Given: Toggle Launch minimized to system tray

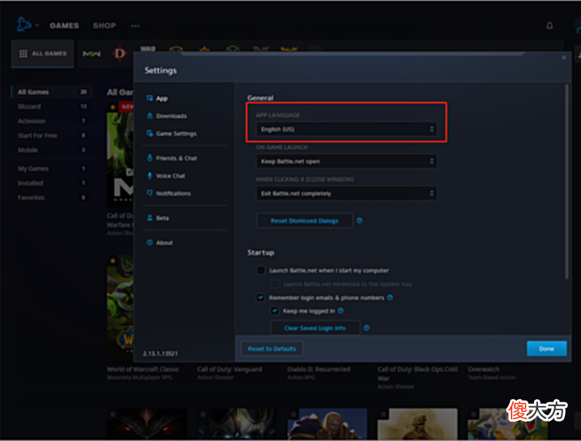Looking at the screenshot, I should 275,284.
